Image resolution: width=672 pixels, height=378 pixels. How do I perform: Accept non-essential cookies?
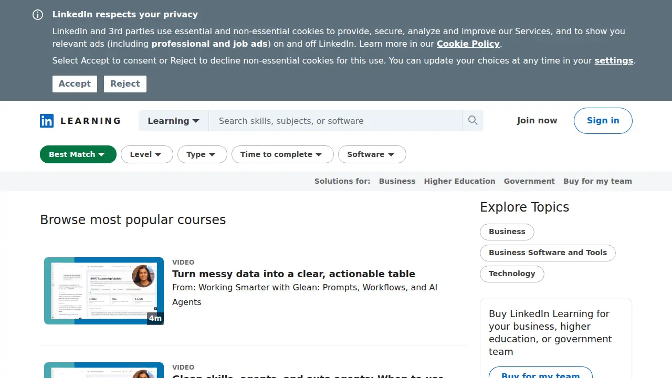pos(75,84)
